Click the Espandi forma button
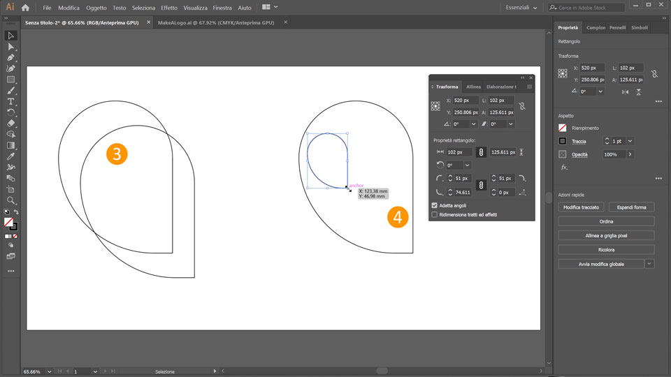Viewport: 671px width, 377px height. coord(631,207)
